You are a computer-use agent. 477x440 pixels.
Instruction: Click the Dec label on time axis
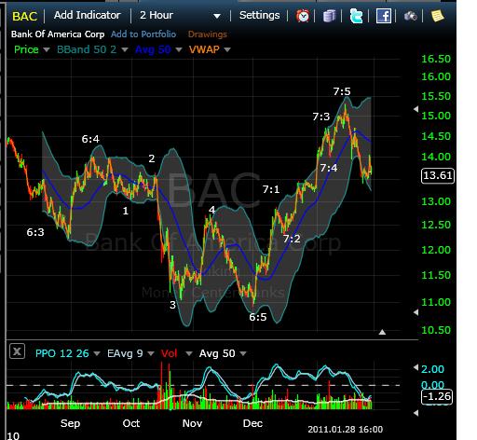tap(252, 423)
